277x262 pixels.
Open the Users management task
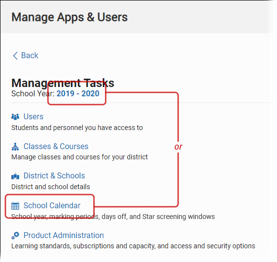point(33,117)
